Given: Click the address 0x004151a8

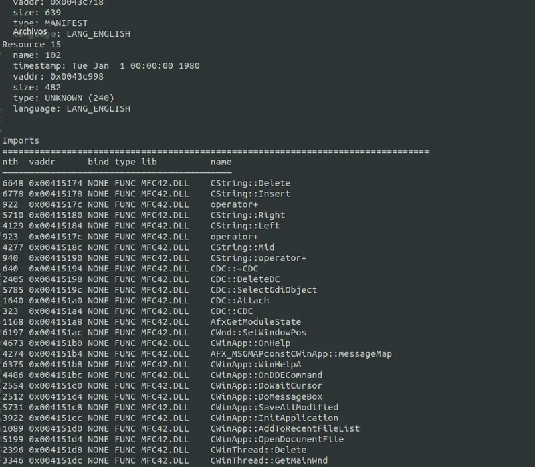Looking at the screenshot, I should [56, 322].
